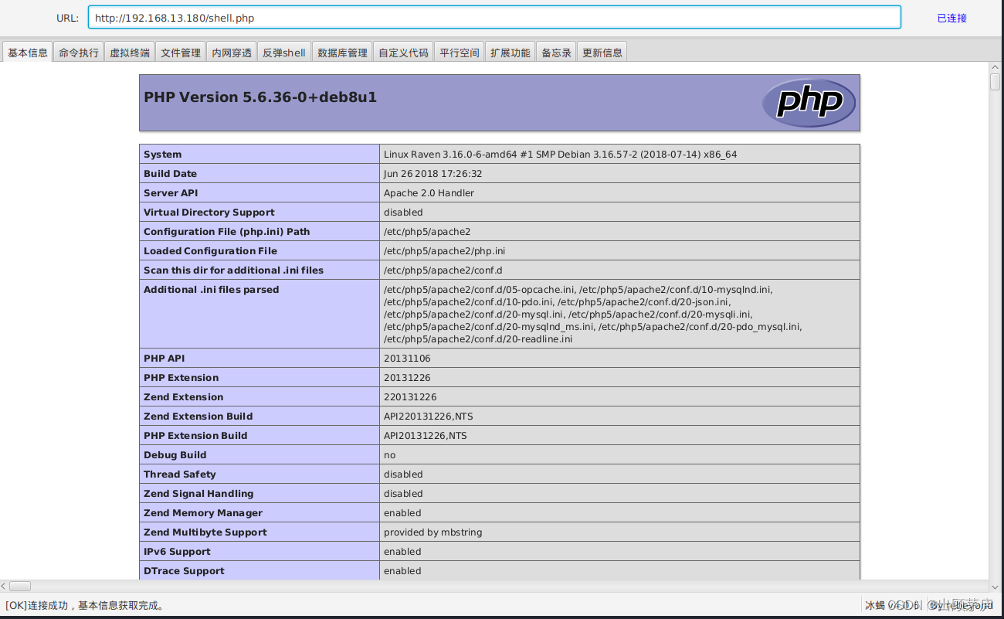Click the Loaded Configuration File label

(210, 251)
